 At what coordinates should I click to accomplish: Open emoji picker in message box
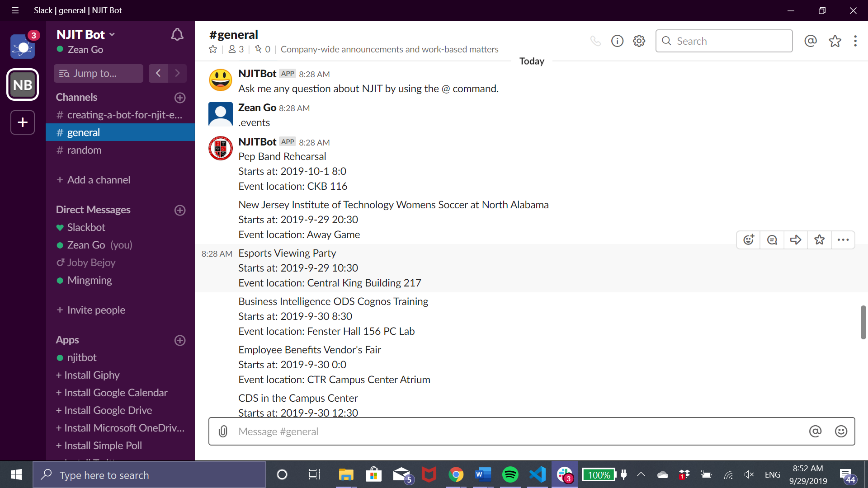pos(841,432)
